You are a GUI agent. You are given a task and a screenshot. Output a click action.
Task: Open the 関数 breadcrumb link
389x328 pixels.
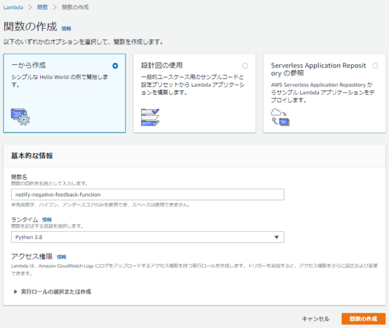point(43,7)
